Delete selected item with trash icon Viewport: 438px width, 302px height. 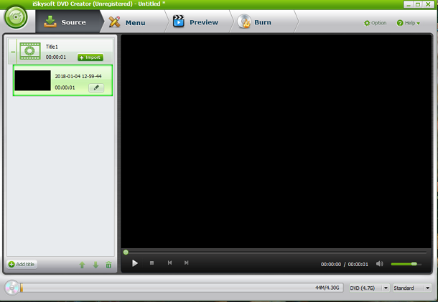coord(108,265)
